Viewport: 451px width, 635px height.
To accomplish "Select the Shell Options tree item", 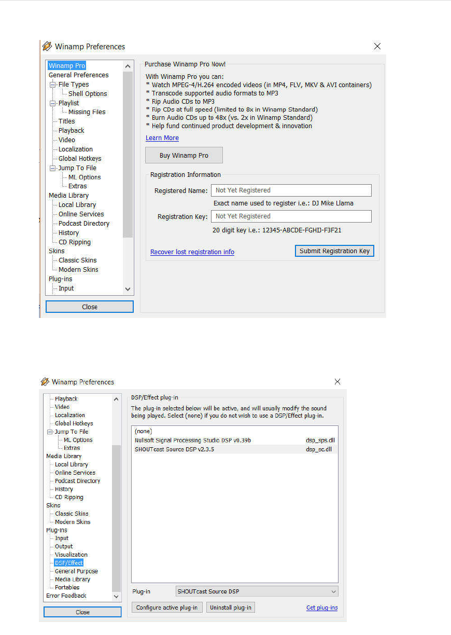I will (88, 94).
